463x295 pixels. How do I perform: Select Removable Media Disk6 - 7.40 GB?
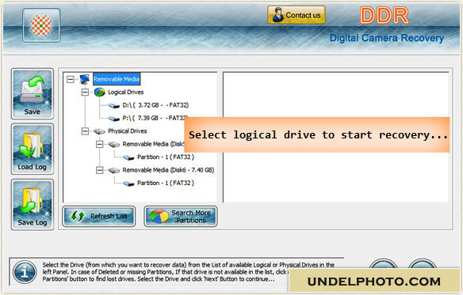pyautogui.click(x=168, y=170)
